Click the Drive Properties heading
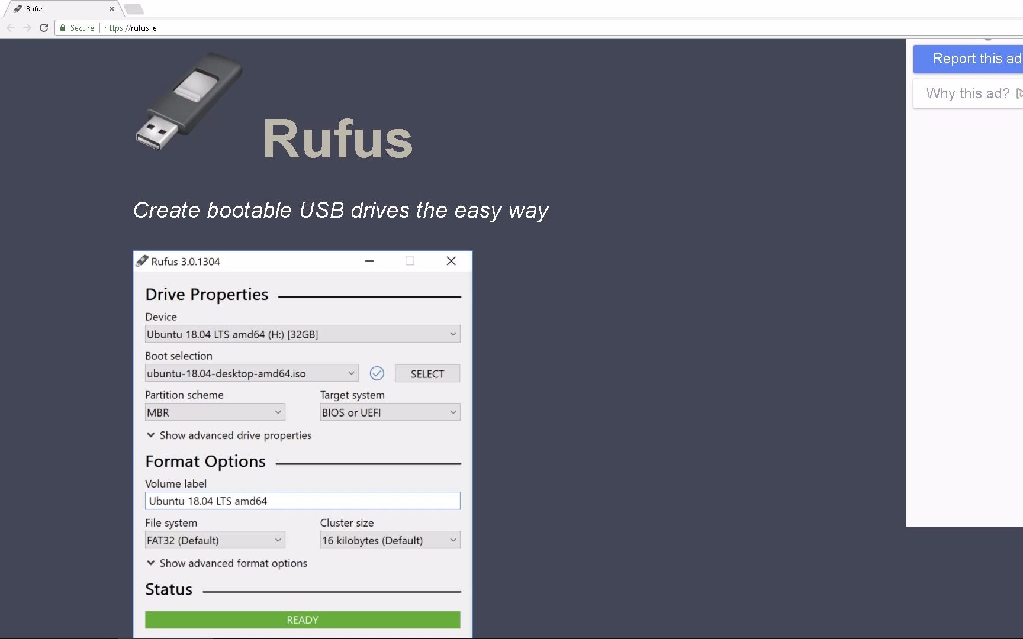Screen dimensions: 1023x639 207,294
